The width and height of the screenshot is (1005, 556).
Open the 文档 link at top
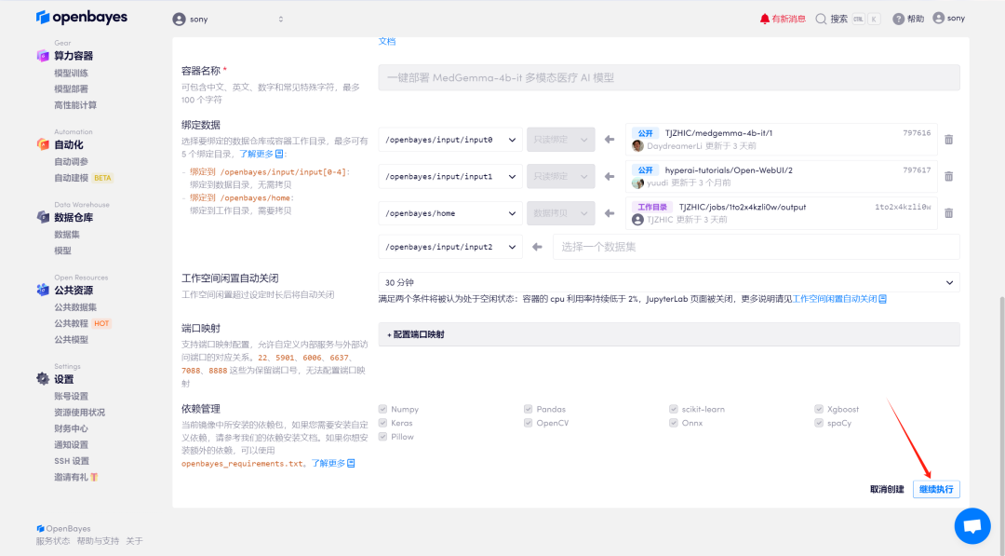coord(387,41)
